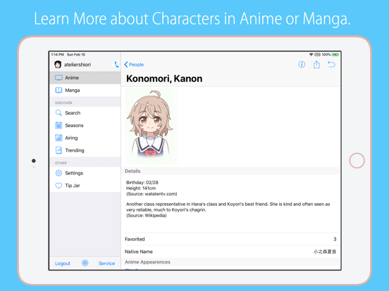The image size is (389, 291).
Task: Go back to People
Action: [x=134, y=65]
